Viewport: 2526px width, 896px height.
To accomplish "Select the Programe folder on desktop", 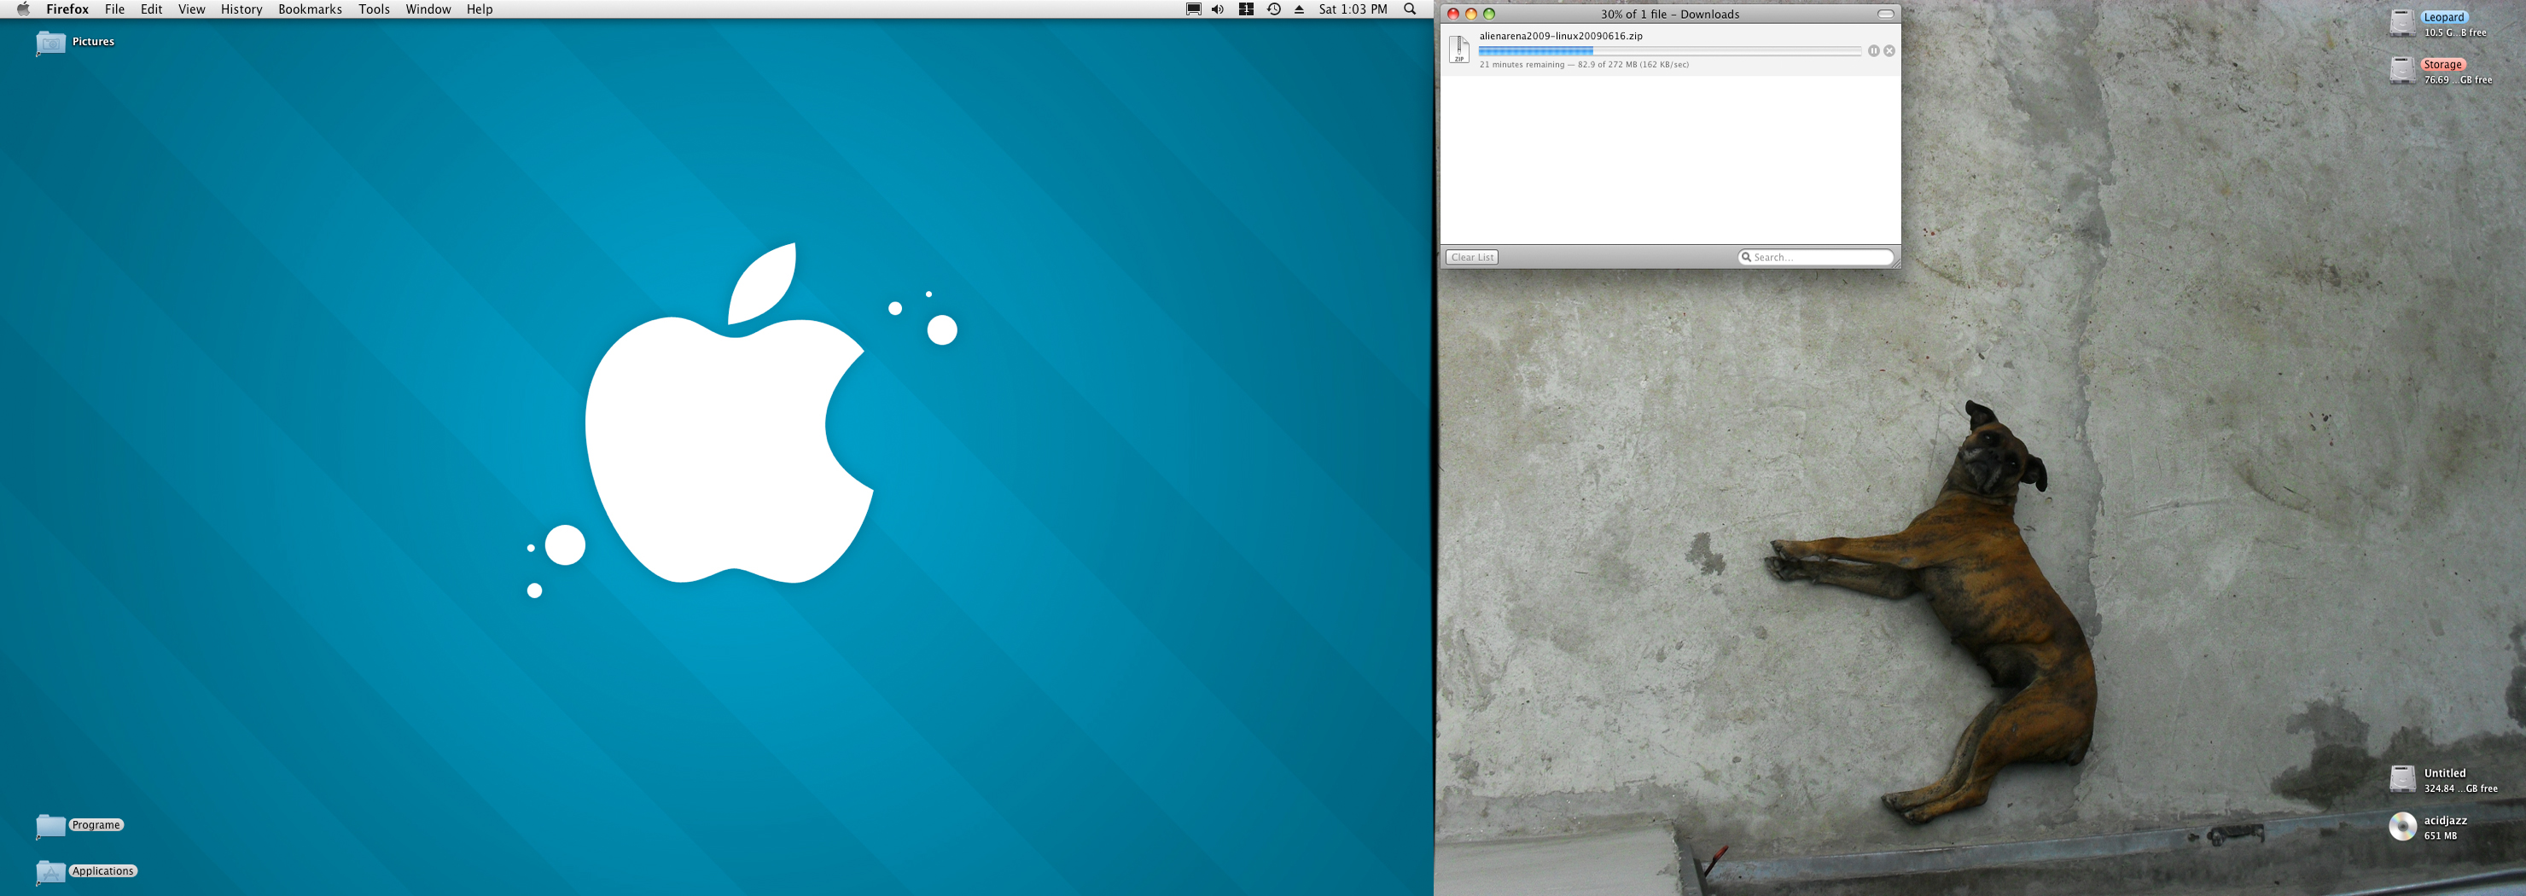I will click(51, 825).
